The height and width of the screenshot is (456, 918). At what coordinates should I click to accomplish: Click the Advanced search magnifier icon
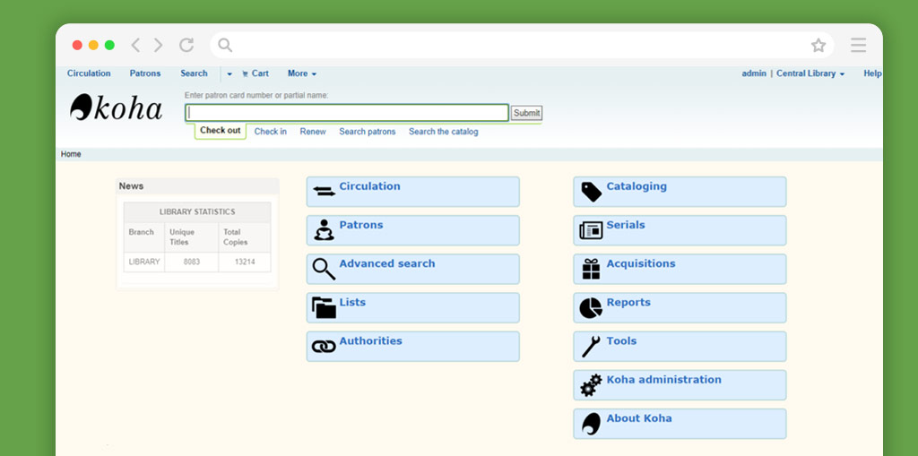[324, 269]
